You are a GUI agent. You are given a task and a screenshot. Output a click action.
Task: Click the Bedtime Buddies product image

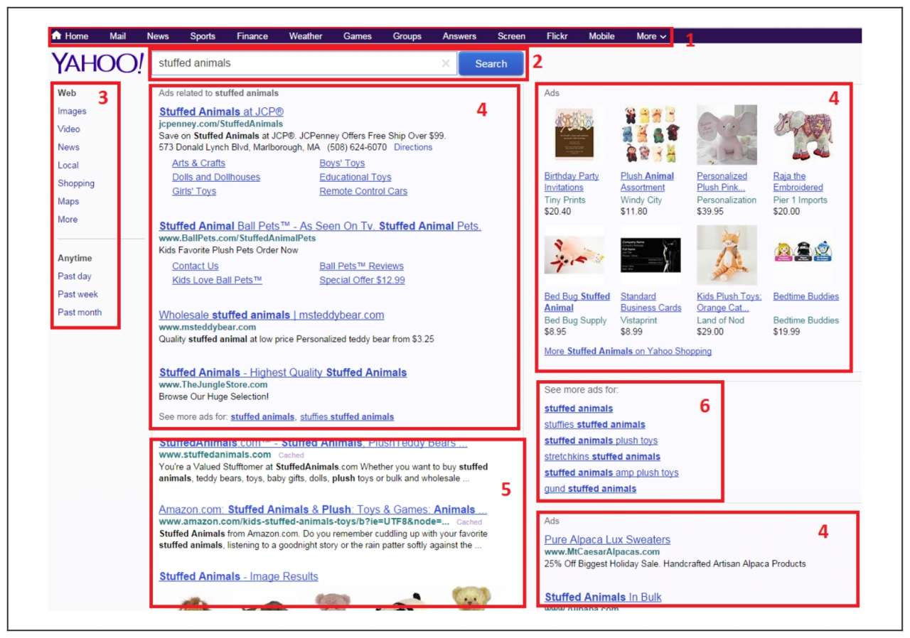point(803,252)
